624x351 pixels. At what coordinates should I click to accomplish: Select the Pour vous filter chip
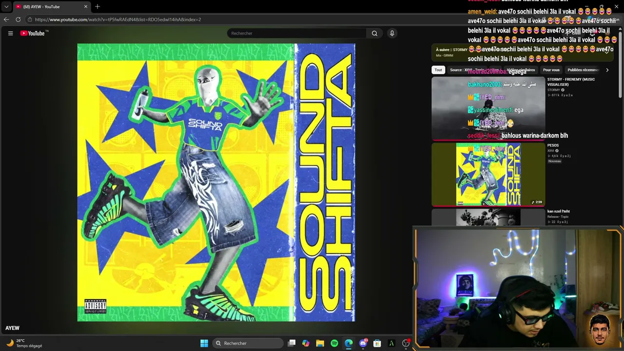551,70
